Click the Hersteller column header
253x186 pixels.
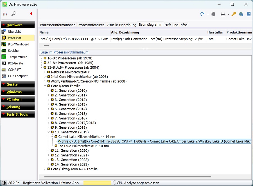[x=216, y=32]
